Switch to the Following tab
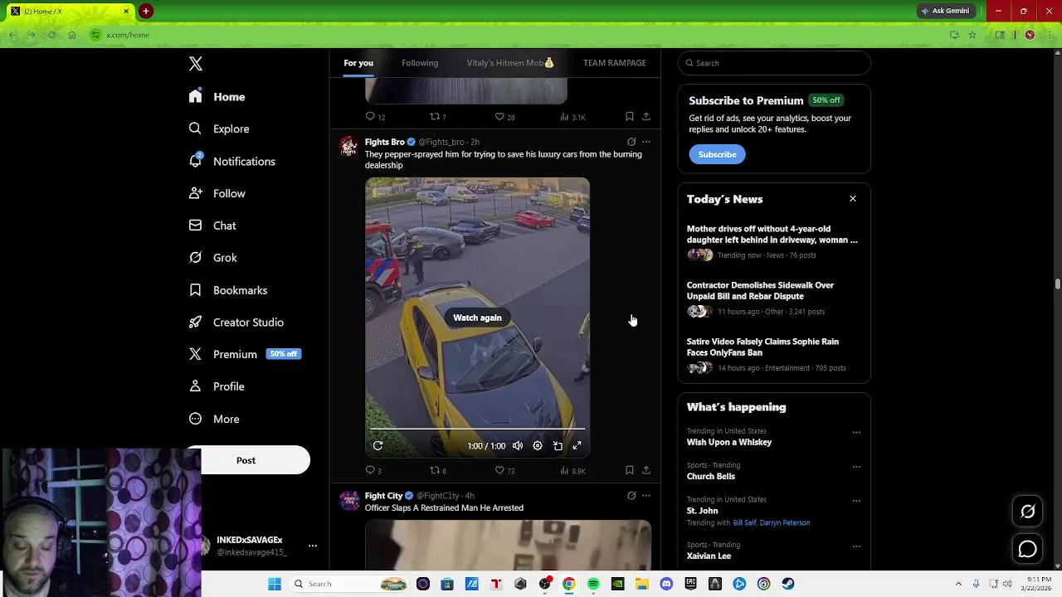Image resolution: width=1062 pixels, height=597 pixels. click(420, 63)
